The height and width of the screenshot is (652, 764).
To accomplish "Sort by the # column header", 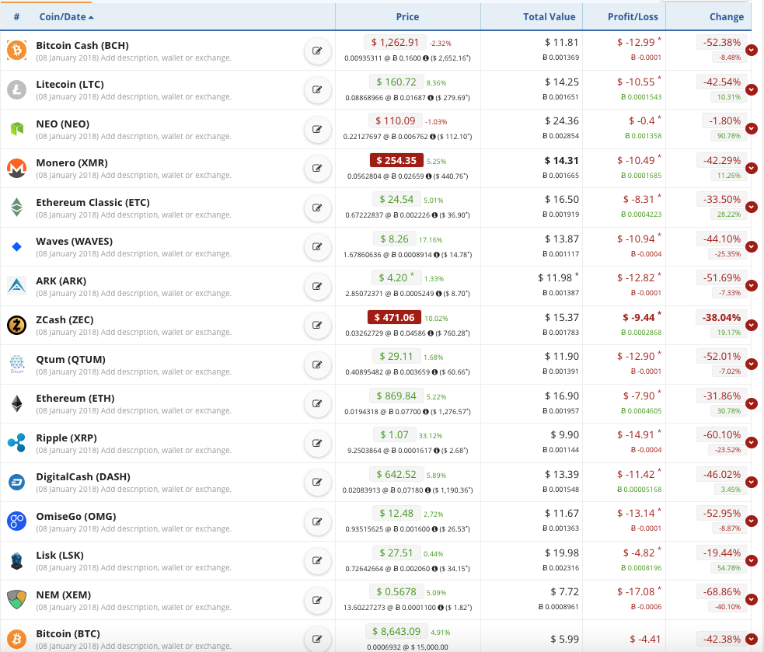I will [x=16, y=16].
